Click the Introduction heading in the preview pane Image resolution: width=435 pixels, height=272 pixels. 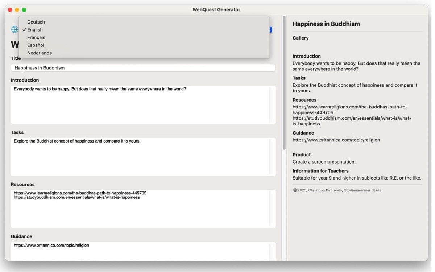click(x=307, y=56)
